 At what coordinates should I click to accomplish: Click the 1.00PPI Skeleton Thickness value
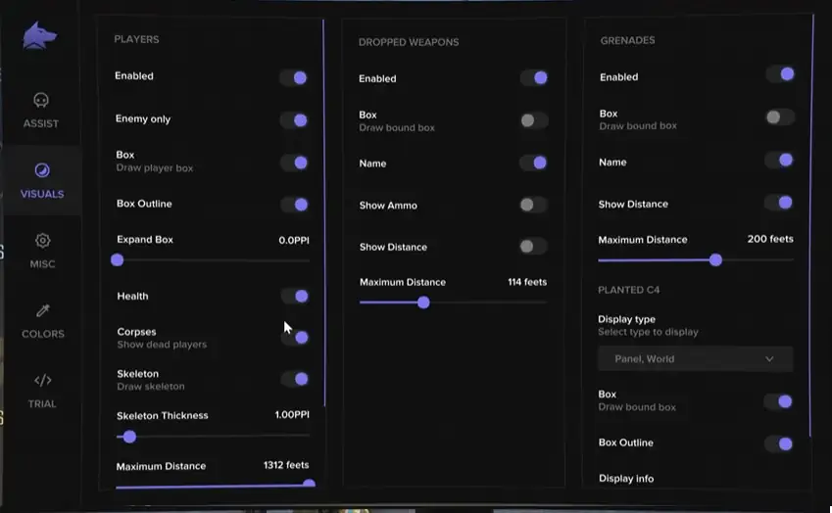(292, 414)
